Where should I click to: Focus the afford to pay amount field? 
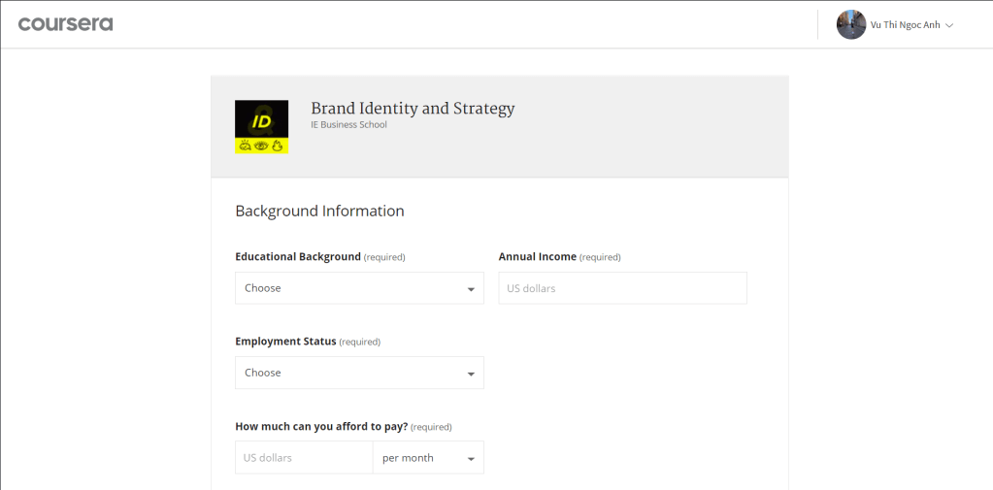pyautogui.click(x=303, y=458)
